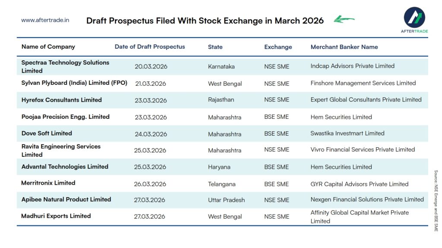Click the Aftertrade logo icon
This screenshot has height=248, width=442.
(x=414, y=17)
